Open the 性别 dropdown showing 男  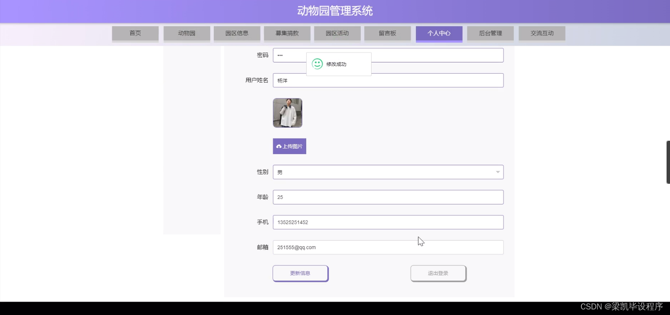[388, 172]
